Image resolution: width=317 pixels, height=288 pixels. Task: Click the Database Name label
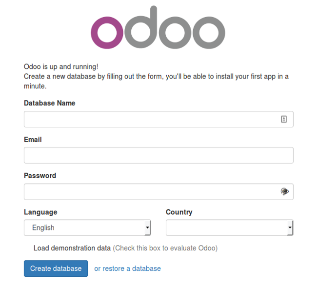tap(49, 103)
